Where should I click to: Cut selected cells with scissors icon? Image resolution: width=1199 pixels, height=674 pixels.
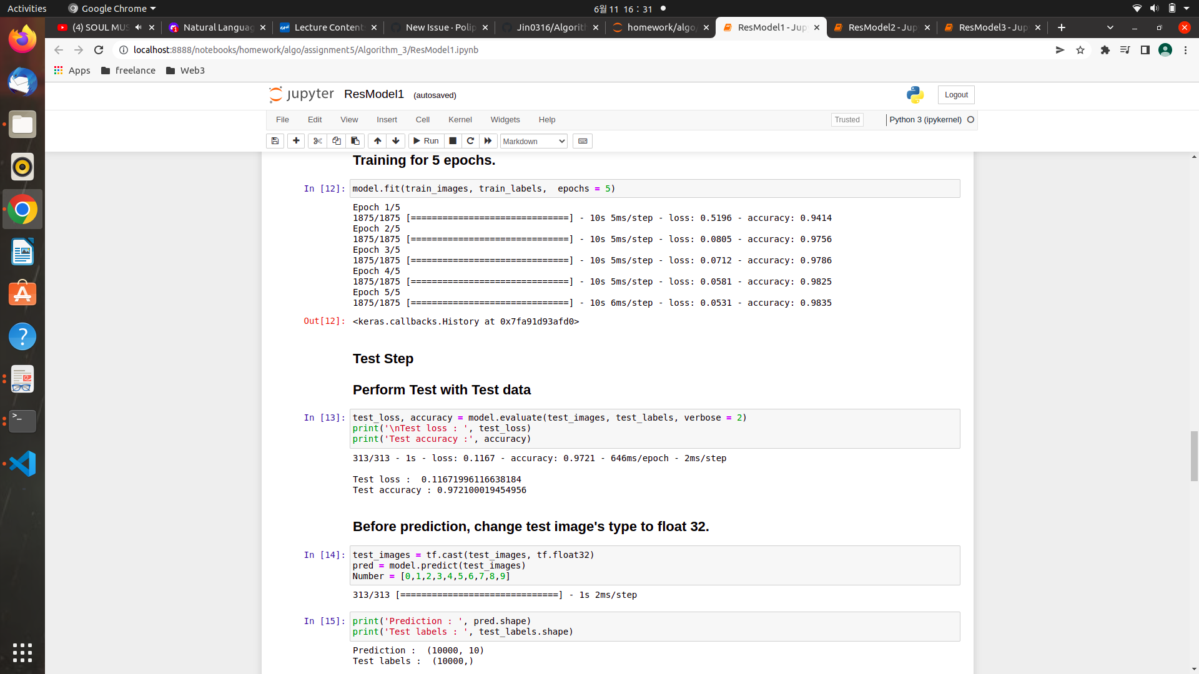point(317,141)
